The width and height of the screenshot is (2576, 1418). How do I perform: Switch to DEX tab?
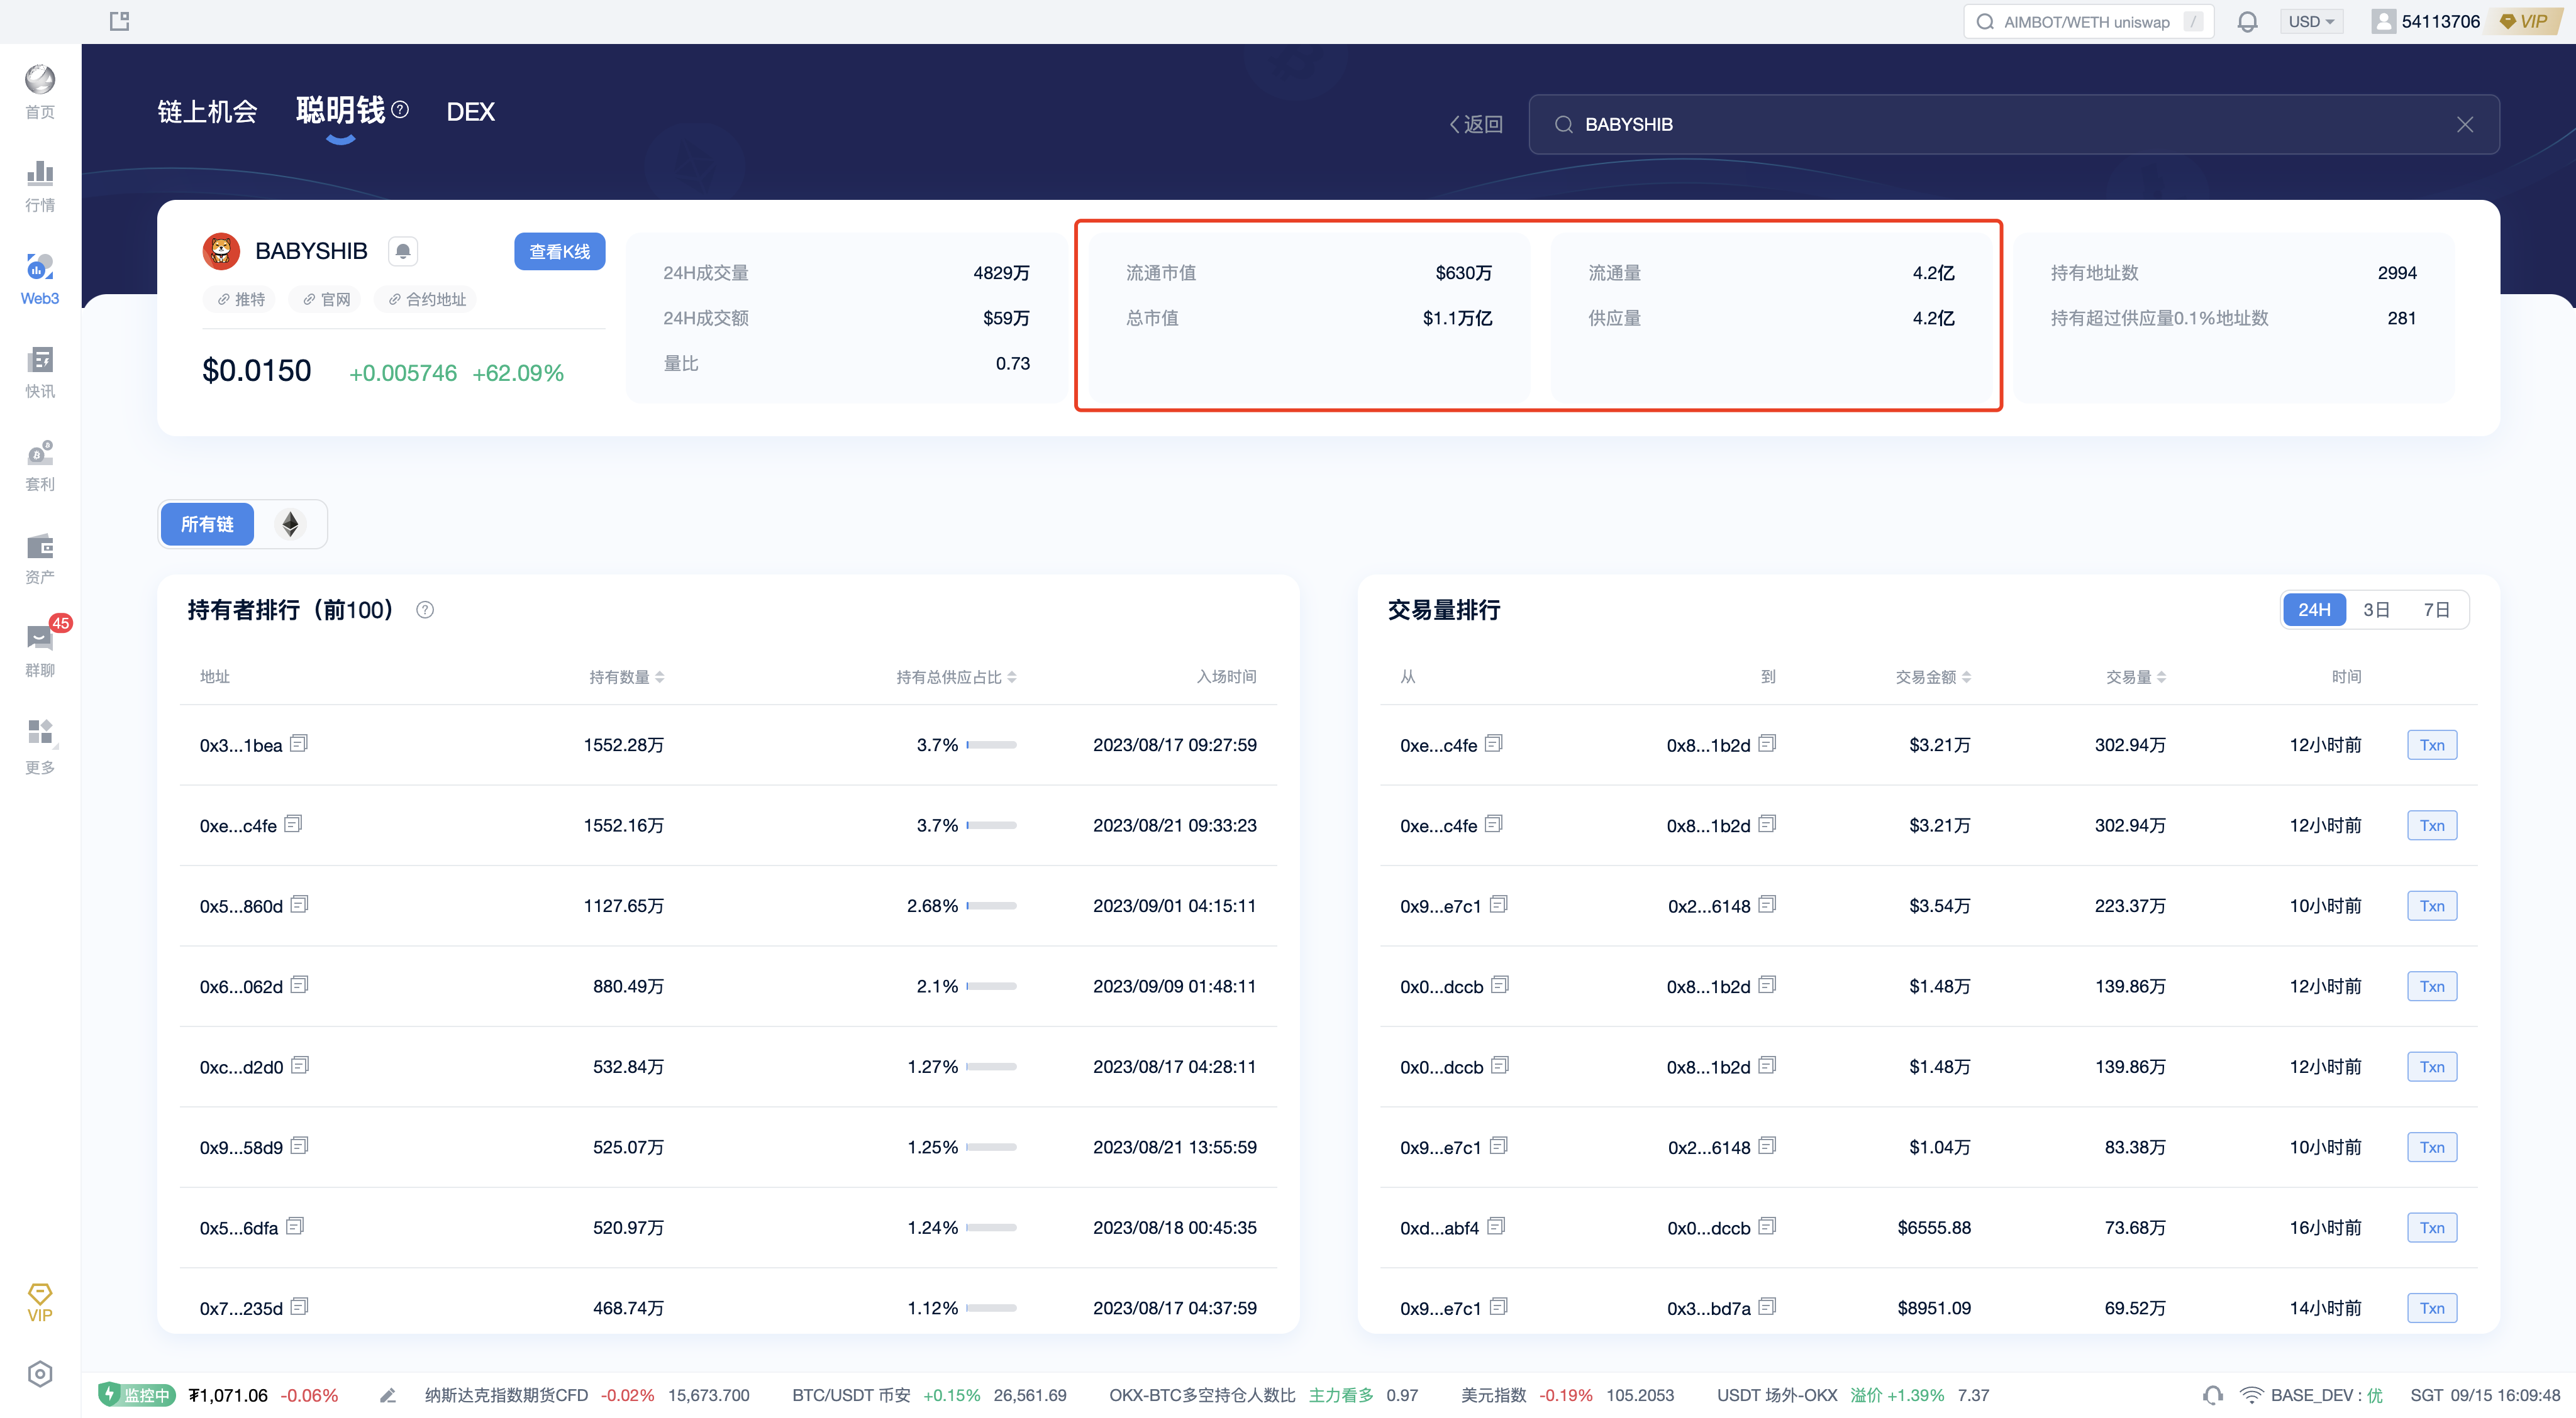[470, 111]
